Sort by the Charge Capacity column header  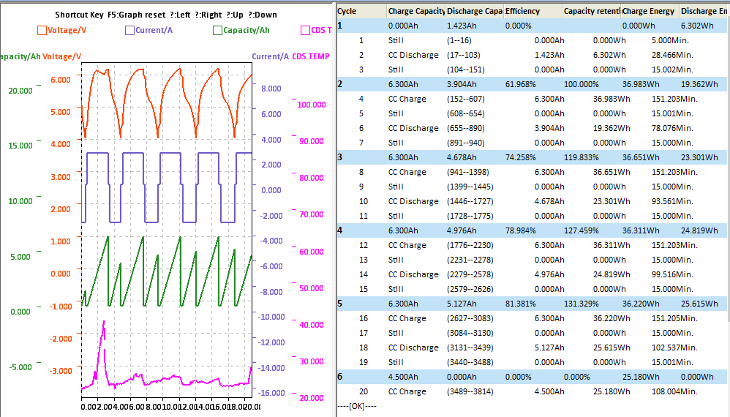414,11
